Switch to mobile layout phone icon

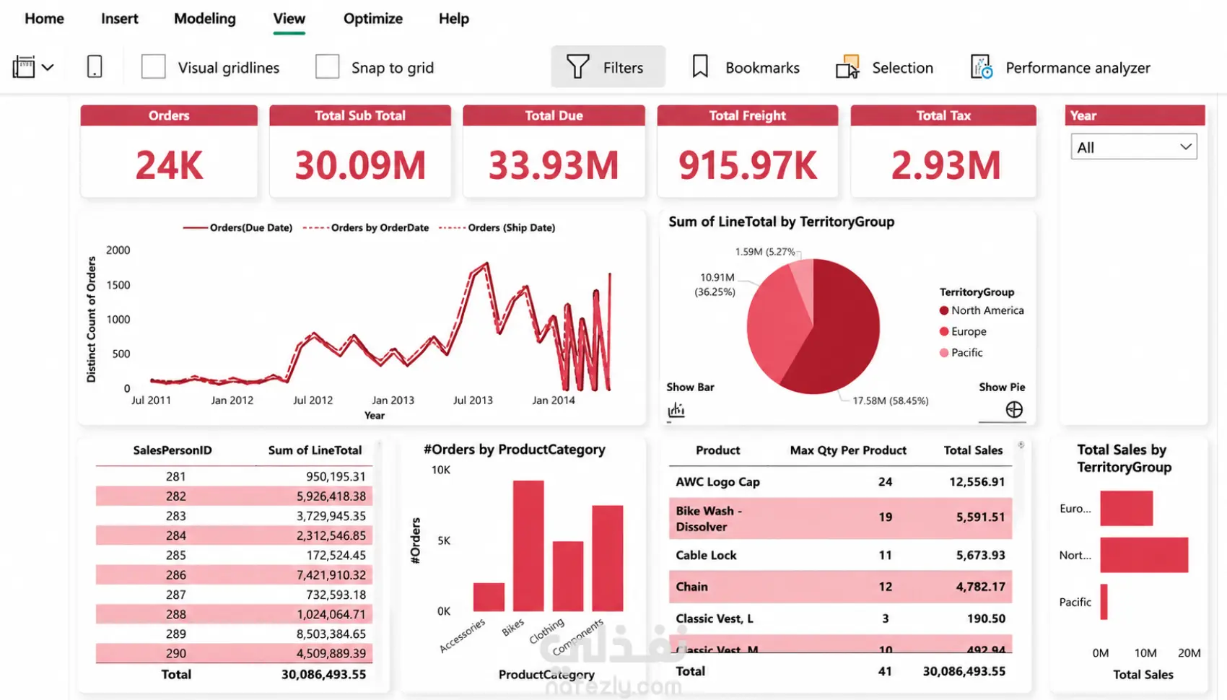click(95, 67)
